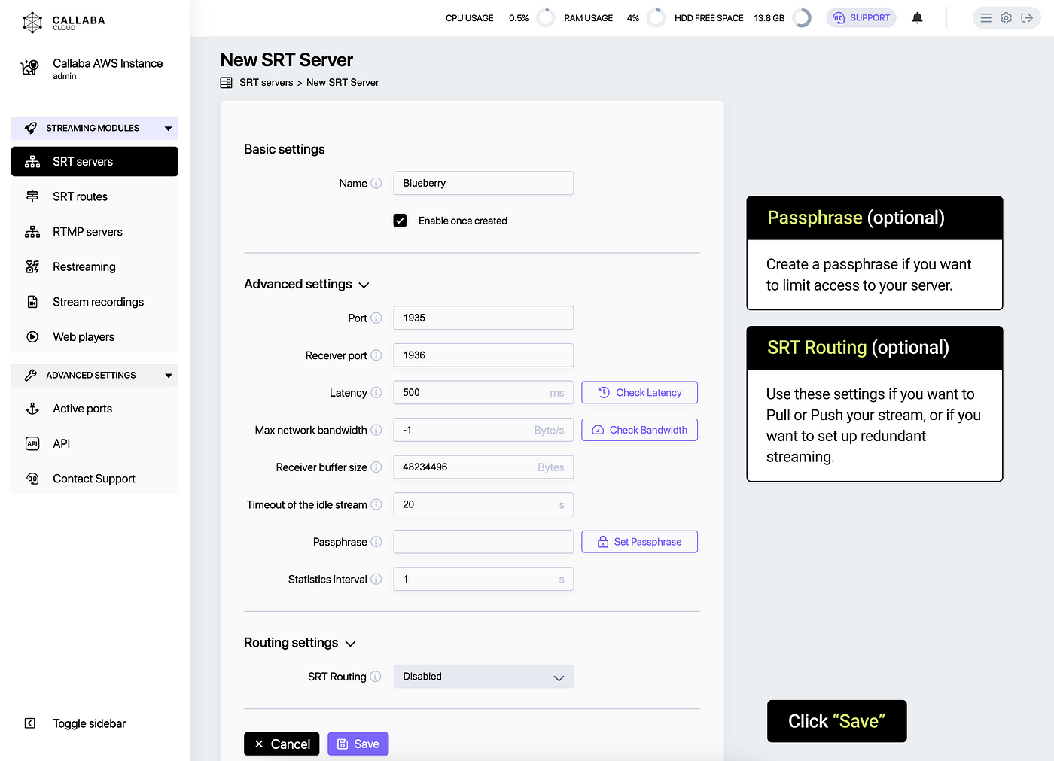The height and width of the screenshot is (761, 1054).
Task: Click the info icon next to Receiver buffer size
Action: click(376, 467)
